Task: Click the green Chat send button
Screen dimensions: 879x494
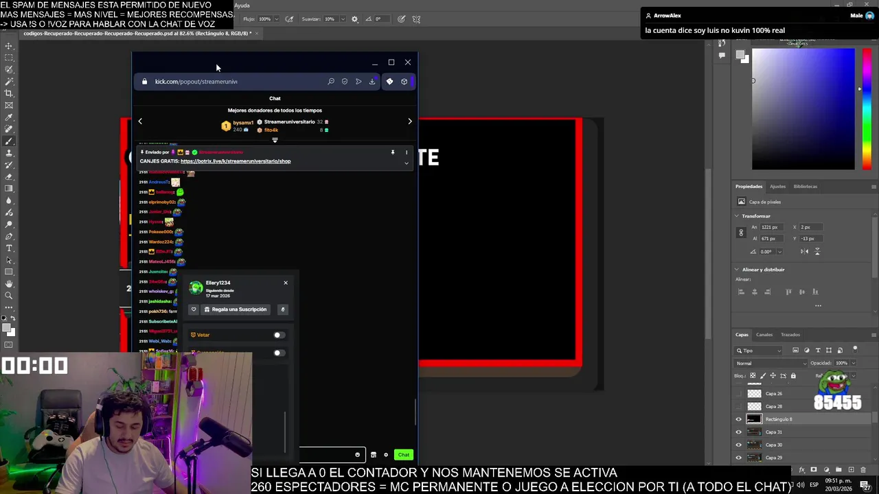Action: click(x=404, y=454)
